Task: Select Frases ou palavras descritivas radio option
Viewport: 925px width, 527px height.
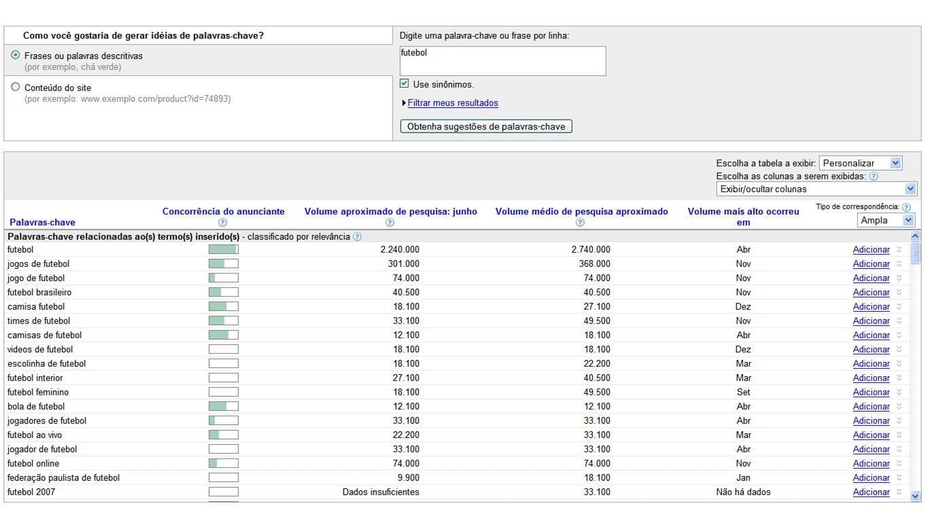Action: [16, 55]
